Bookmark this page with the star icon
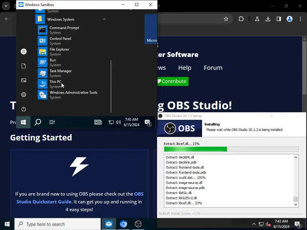This screenshot has width=307, height=230. tap(226, 19)
